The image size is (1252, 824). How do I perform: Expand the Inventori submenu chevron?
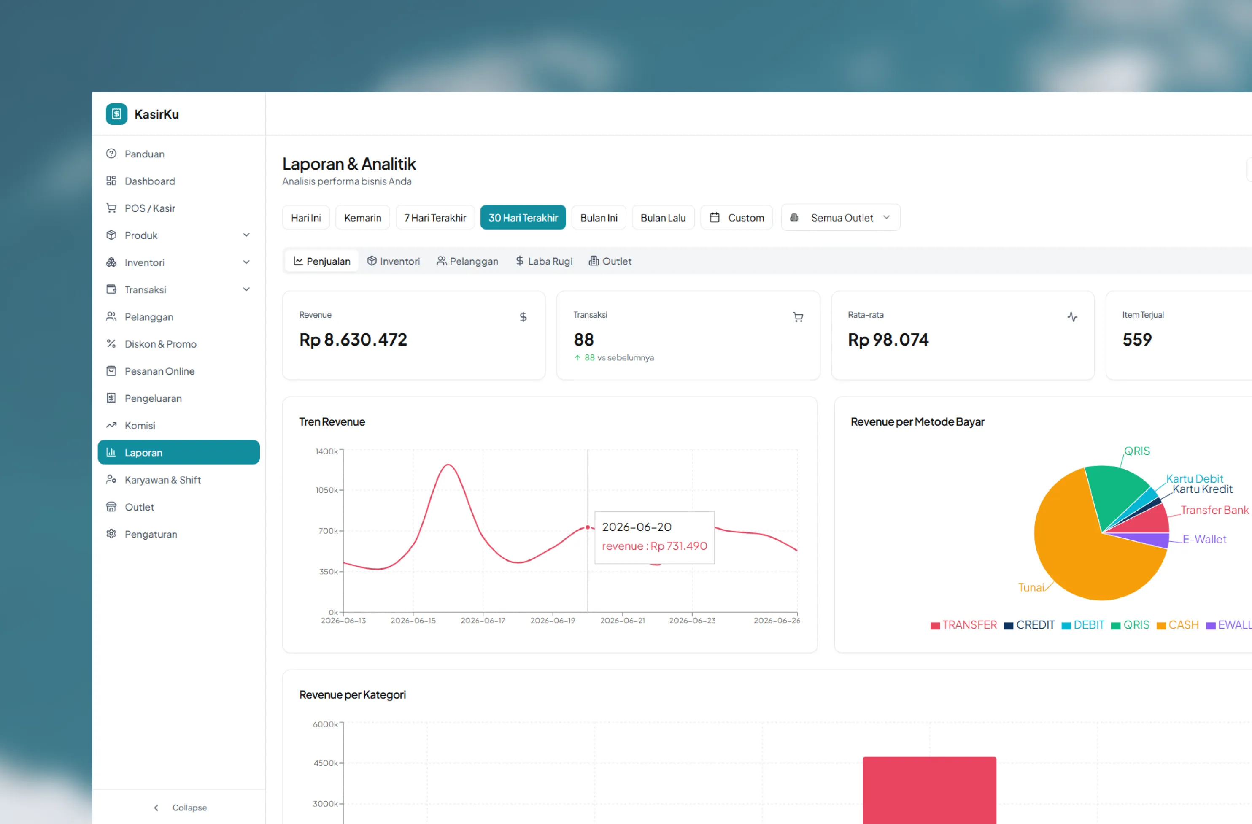246,262
